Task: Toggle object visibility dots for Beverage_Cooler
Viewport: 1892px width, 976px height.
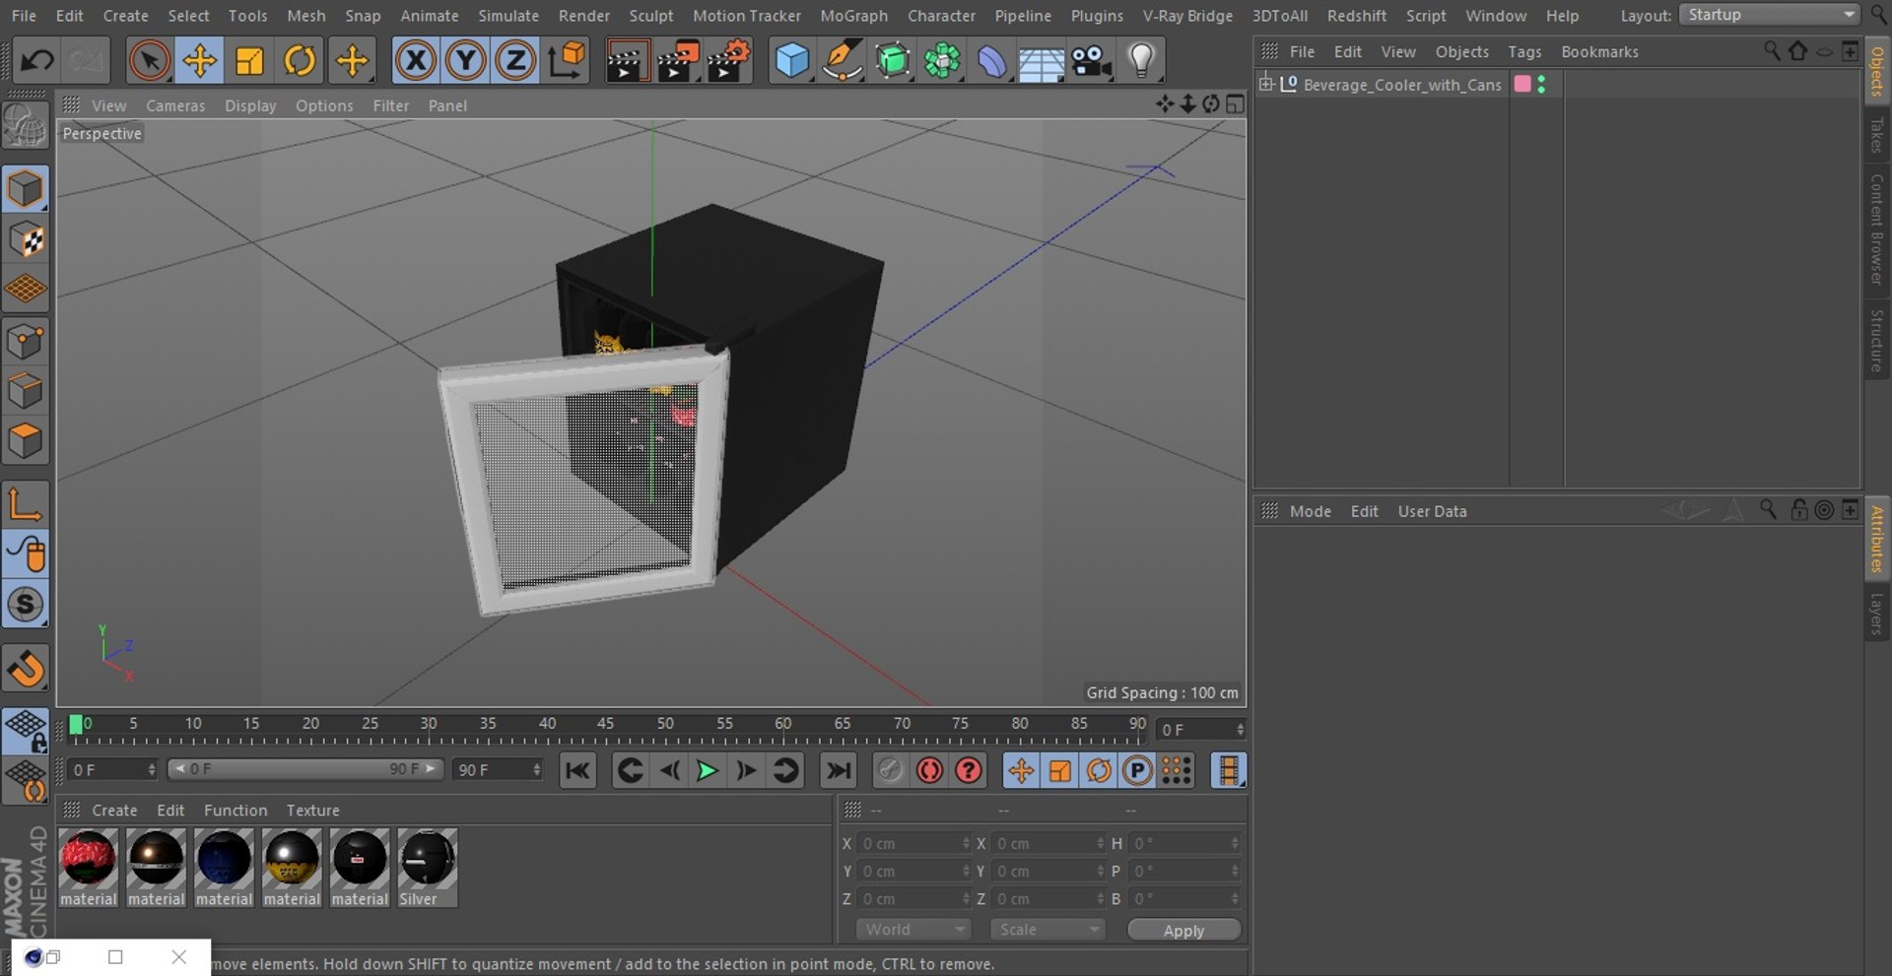Action: [1541, 85]
